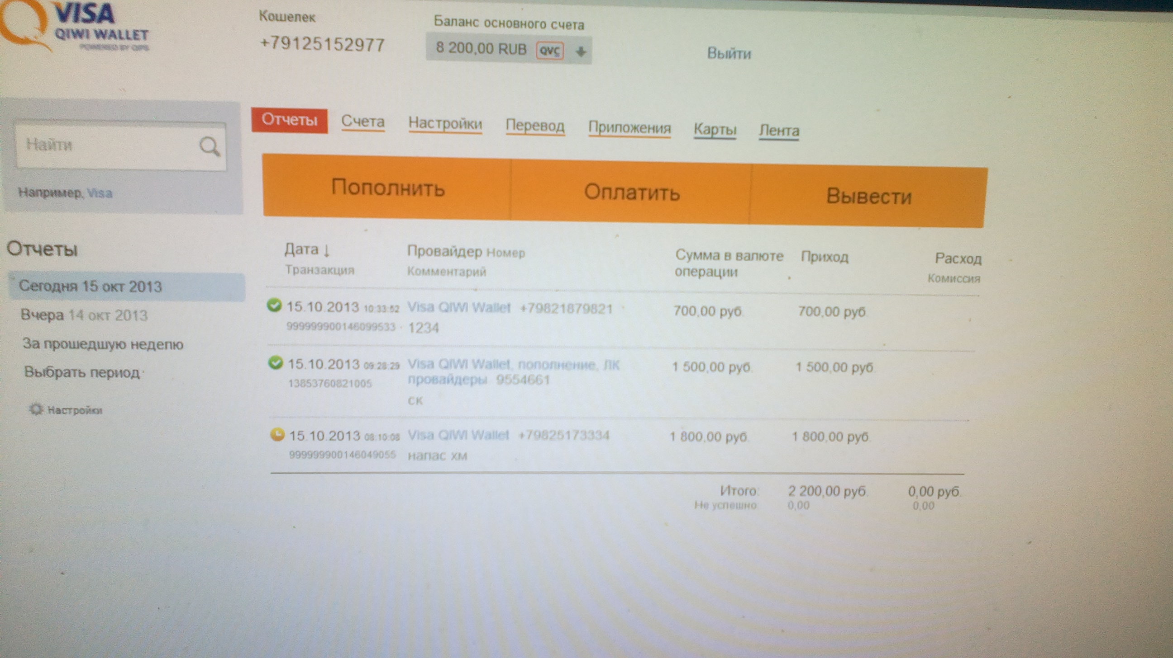The width and height of the screenshot is (1173, 658).
Task: Click the Приход column header
Action: (825, 258)
